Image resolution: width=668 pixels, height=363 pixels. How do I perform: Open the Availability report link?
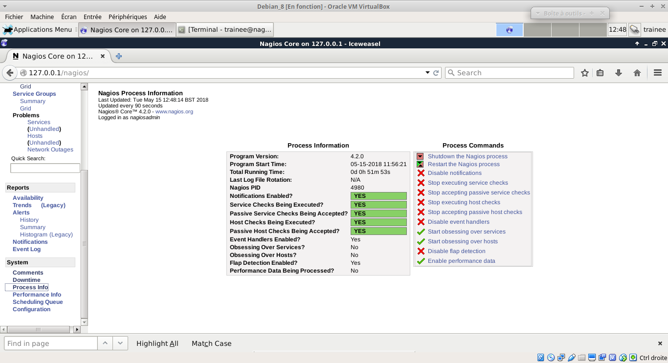click(28, 198)
